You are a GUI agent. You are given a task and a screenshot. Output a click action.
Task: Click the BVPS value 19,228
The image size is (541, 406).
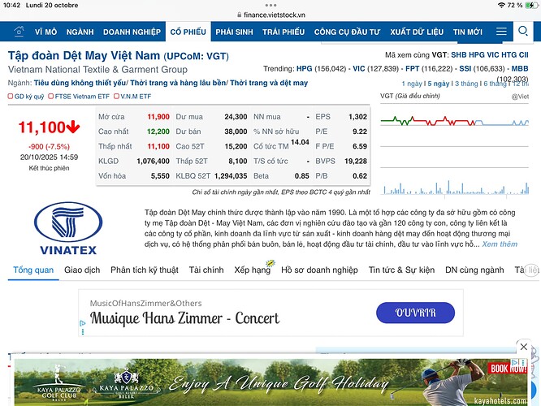356,161
